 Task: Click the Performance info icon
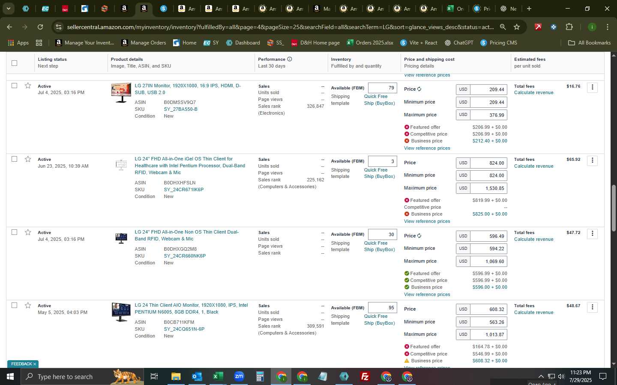pyautogui.click(x=290, y=59)
